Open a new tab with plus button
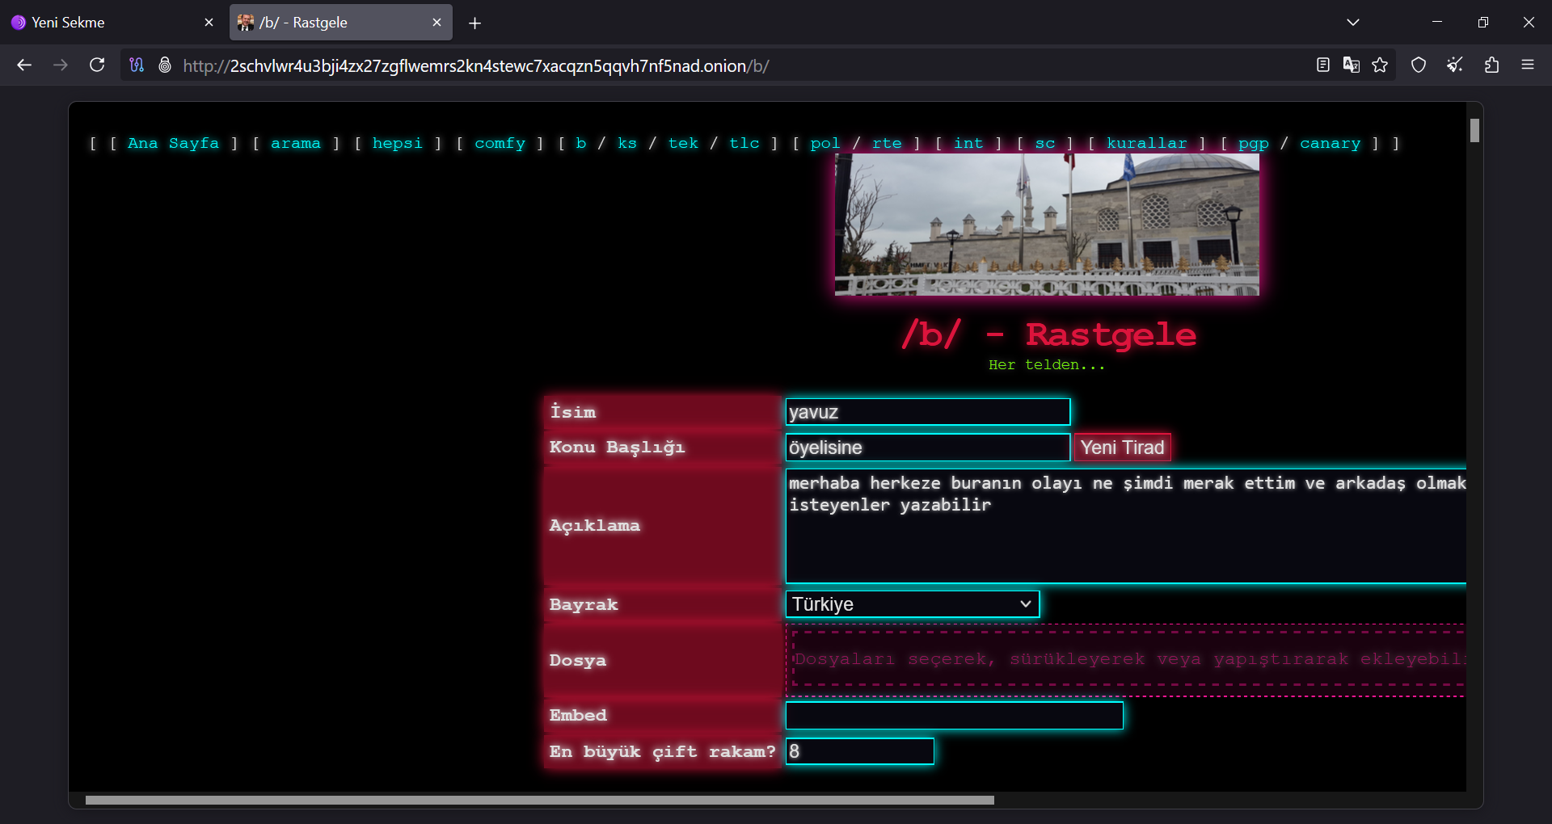The width and height of the screenshot is (1552, 824). click(x=474, y=23)
